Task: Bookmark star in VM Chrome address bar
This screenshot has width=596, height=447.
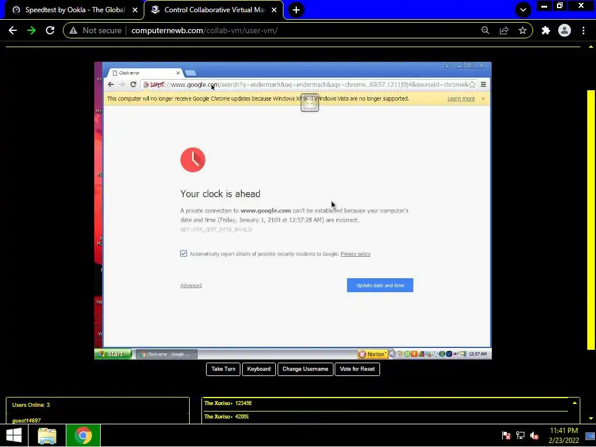Action: tap(472, 84)
